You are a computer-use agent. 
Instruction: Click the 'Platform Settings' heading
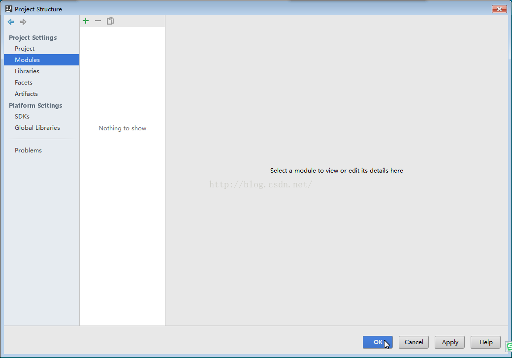(35, 105)
